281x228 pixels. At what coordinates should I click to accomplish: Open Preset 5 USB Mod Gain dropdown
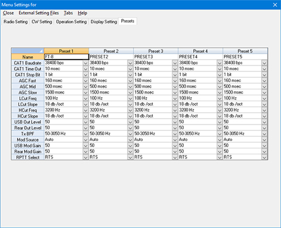click(265, 146)
